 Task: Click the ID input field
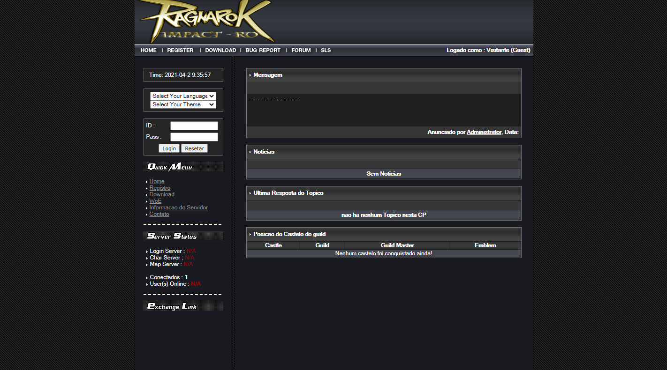coord(194,126)
